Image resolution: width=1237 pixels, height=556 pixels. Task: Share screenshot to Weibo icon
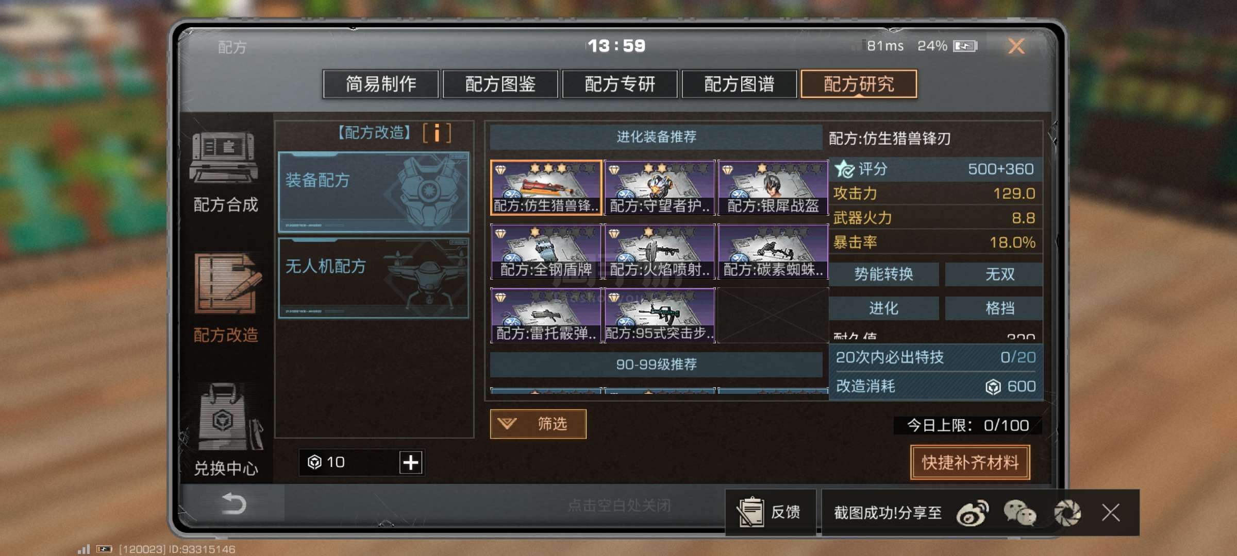click(973, 513)
